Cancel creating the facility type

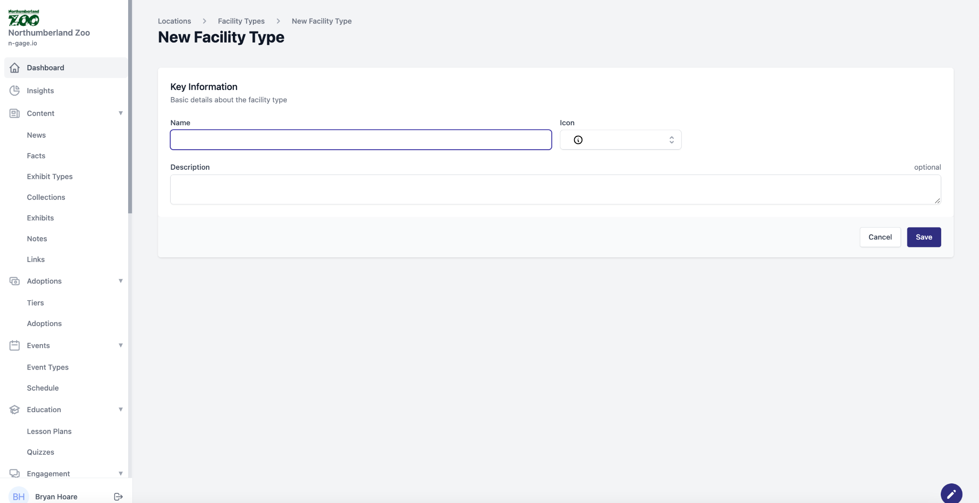click(x=880, y=237)
